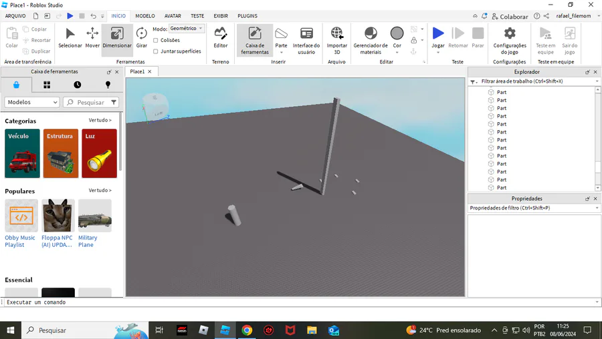Image resolution: width=602 pixels, height=339 pixels.
Task: Undo last action in quick toolbar
Action: [93, 16]
